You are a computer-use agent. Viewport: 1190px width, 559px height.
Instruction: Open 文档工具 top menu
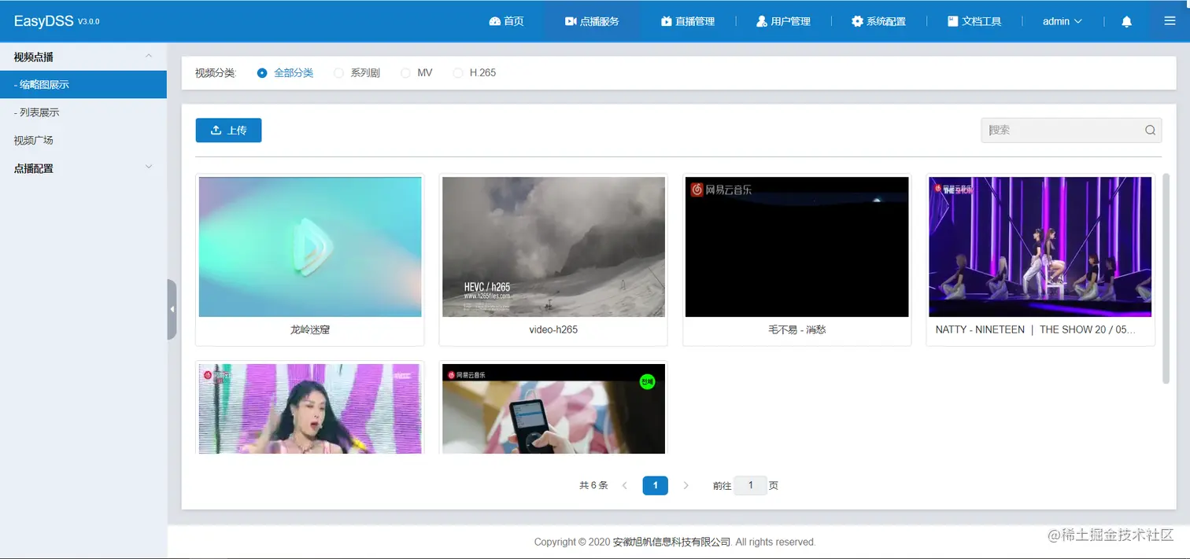[974, 21]
